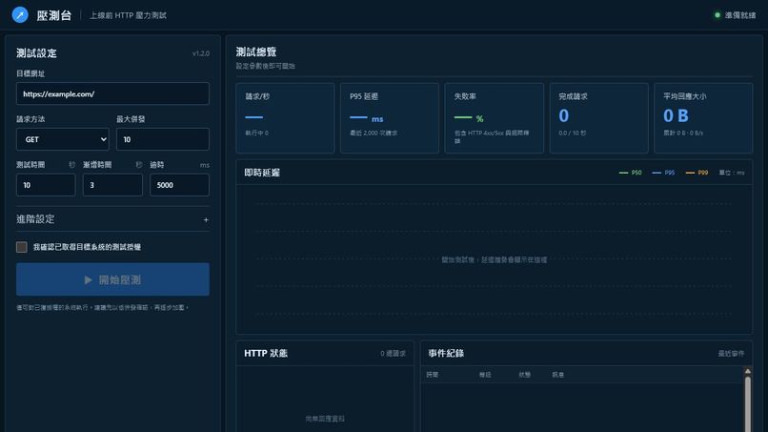
Task: Click the 訊息 column header
Action: click(x=557, y=375)
